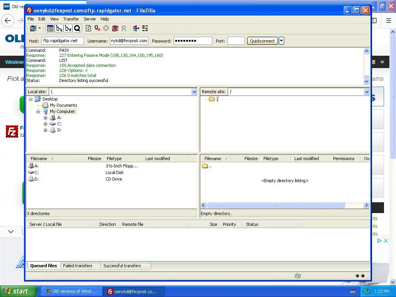The width and height of the screenshot is (396, 297).
Task: Disconnect from the current server icon
Action: [115, 28]
